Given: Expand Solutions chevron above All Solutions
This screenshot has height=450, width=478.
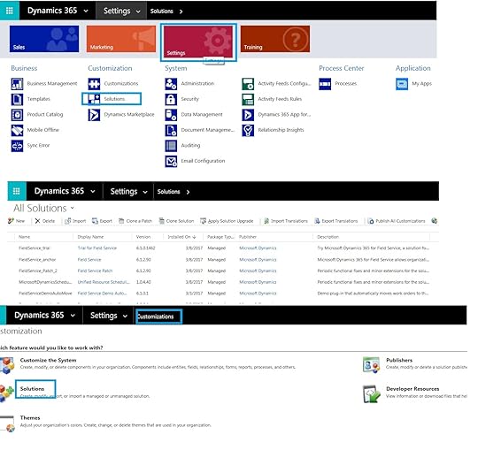Looking at the screenshot, I should pyautogui.click(x=188, y=192).
